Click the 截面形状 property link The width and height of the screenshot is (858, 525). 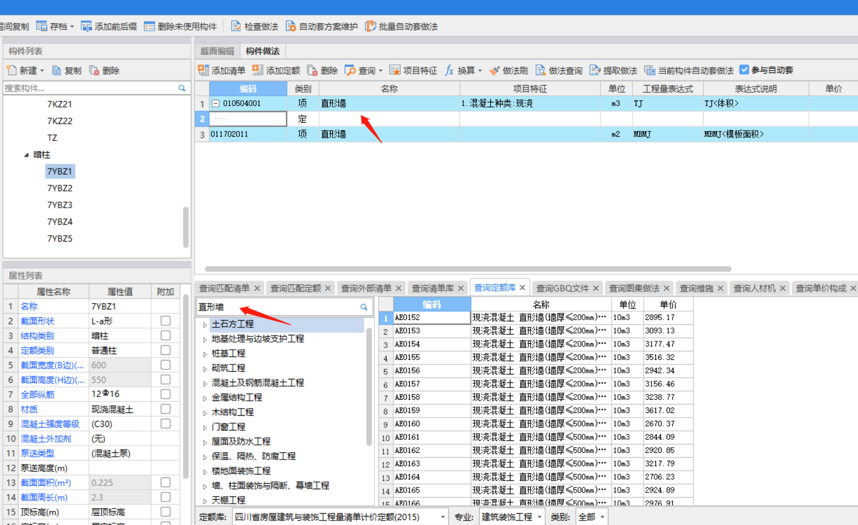pyautogui.click(x=37, y=321)
